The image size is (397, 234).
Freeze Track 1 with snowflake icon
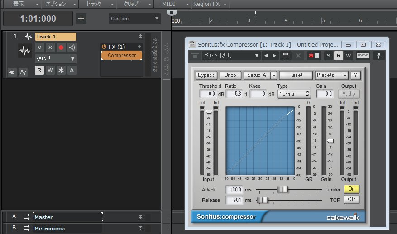[61, 70]
